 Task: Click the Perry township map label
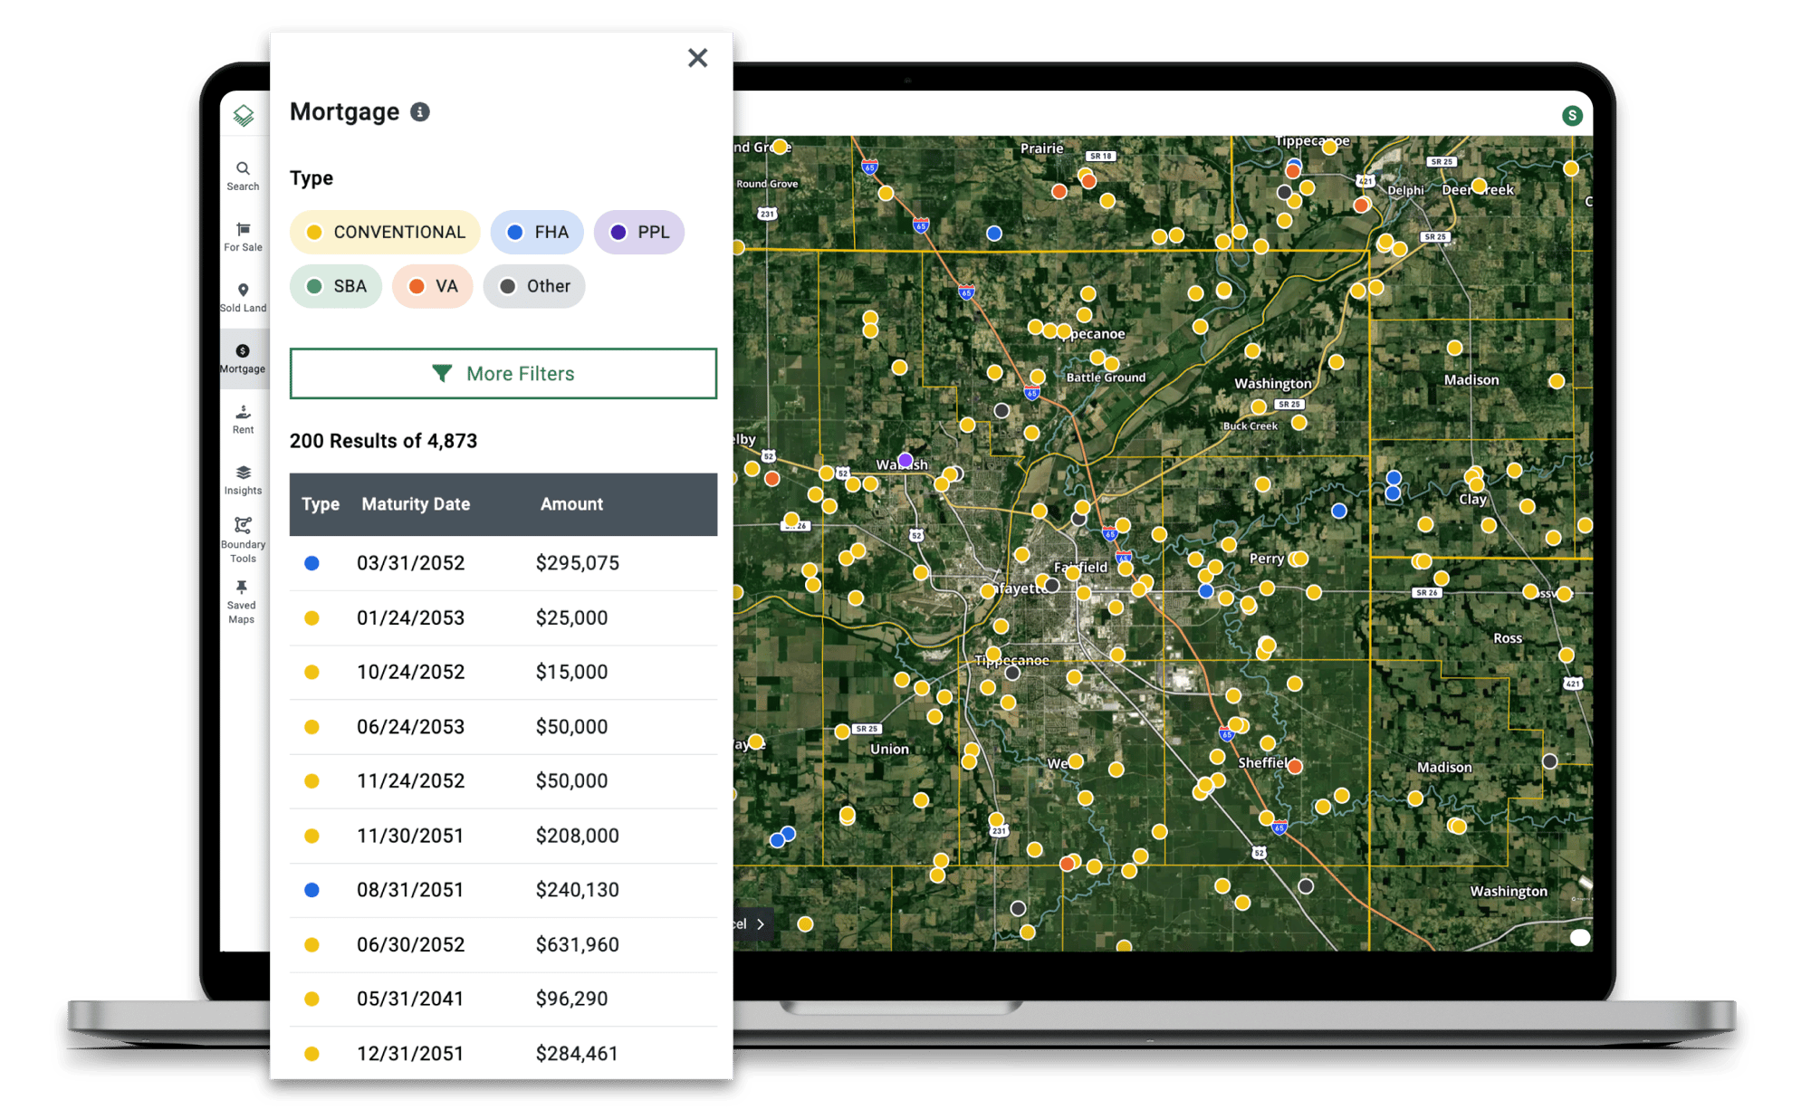tap(1267, 559)
